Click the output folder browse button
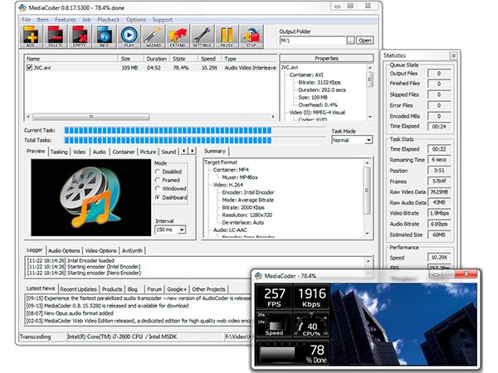Image resolution: width=498 pixels, height=373 pixels. coord(350,40)
